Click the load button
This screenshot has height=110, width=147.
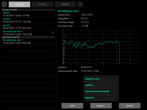[x=72, y=106]
